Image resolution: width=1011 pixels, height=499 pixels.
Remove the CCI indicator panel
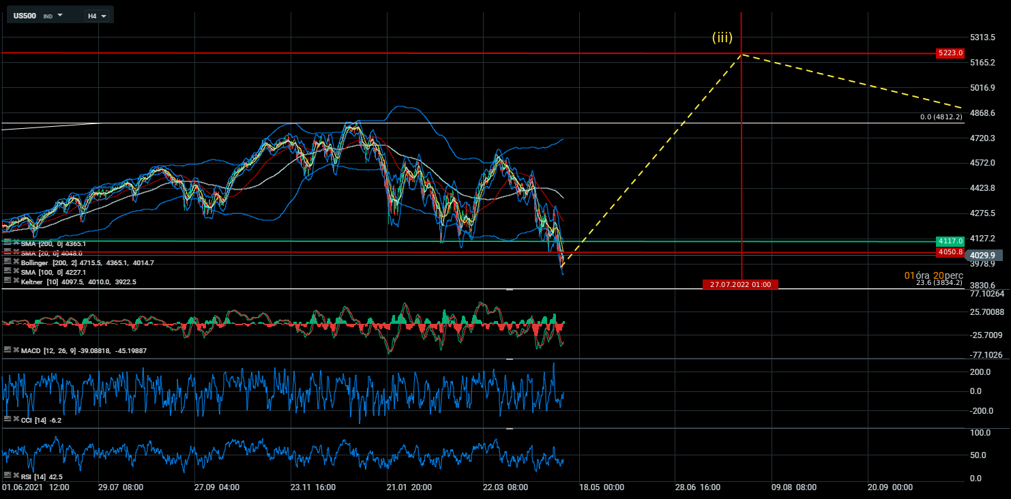click(16, 419)
